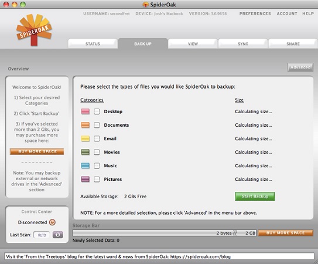The height and width of the screenshot is (264, 318).
Task: Click the disconnected power status icon
Action: [x=52, y=222]
